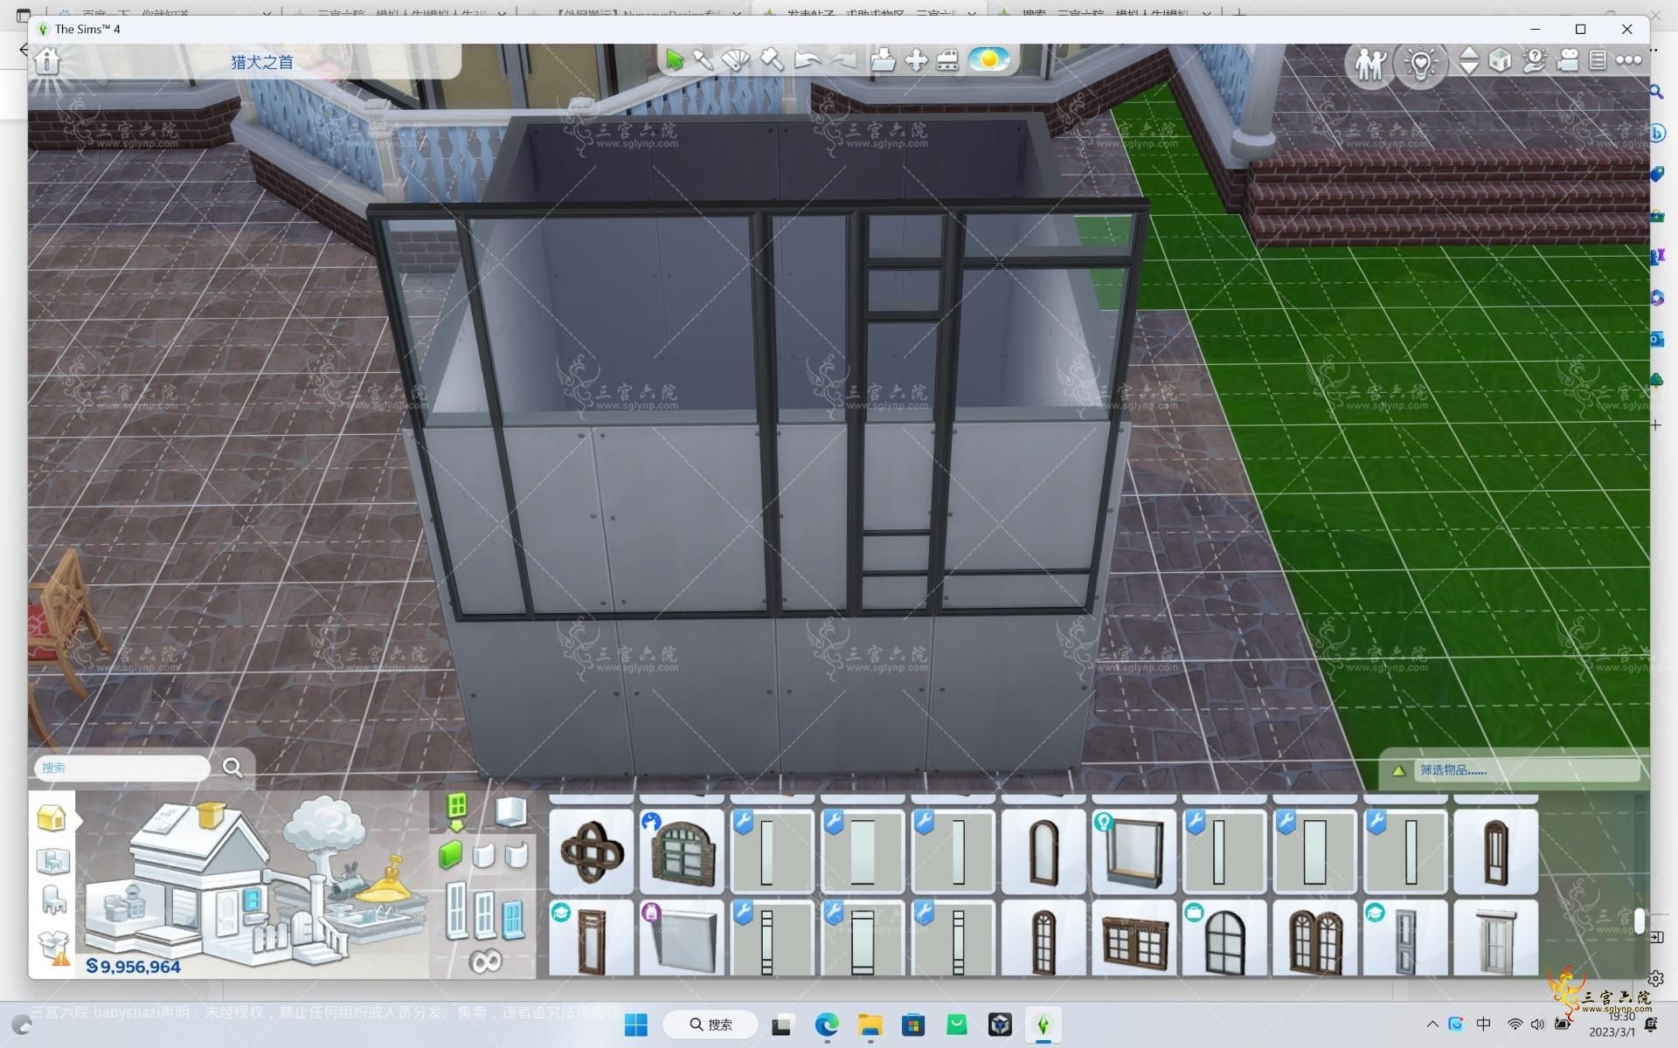Toggle camera controls video camera icon
Viewport: 1678px width, 1048px height.
pos(1568,60)
